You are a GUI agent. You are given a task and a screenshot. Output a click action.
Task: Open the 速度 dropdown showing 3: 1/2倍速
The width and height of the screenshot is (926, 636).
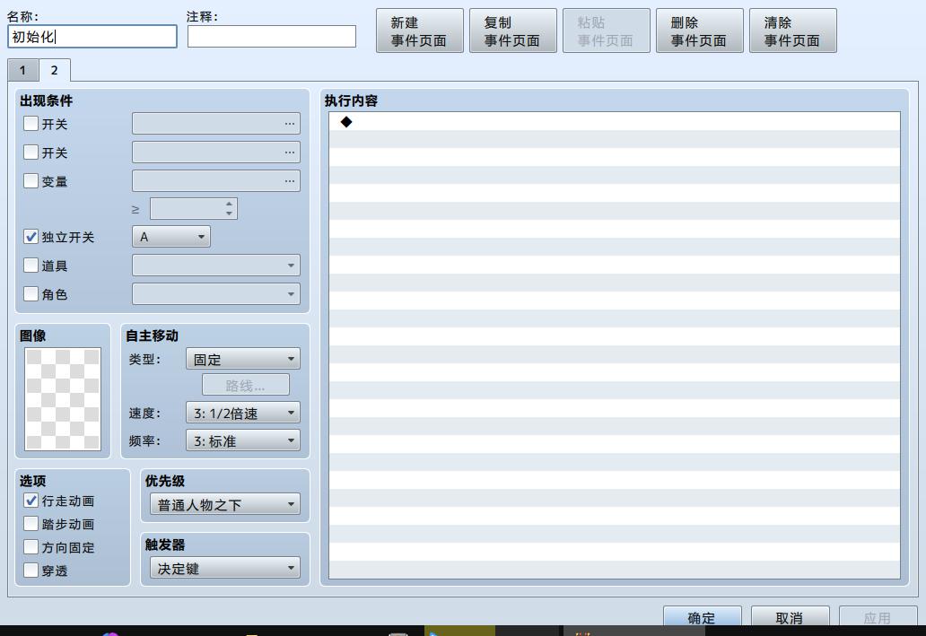point(243,413)
